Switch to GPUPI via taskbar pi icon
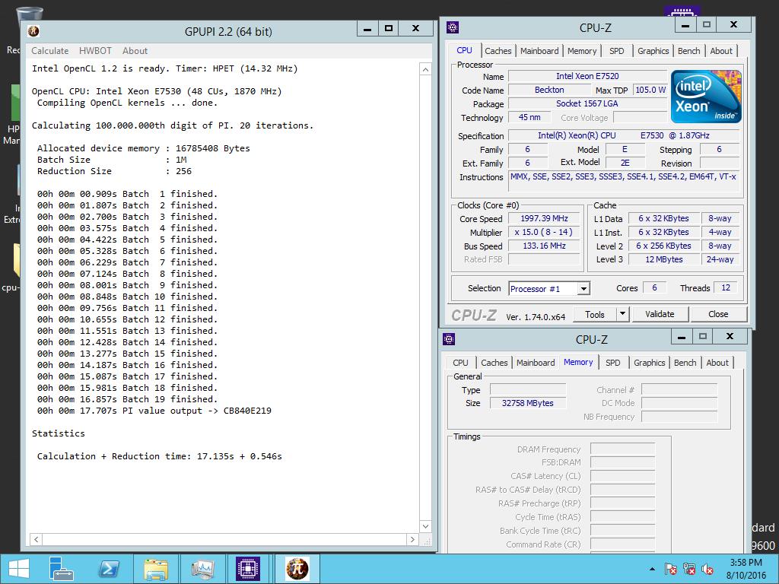The image size is (779, 584). 297,569
